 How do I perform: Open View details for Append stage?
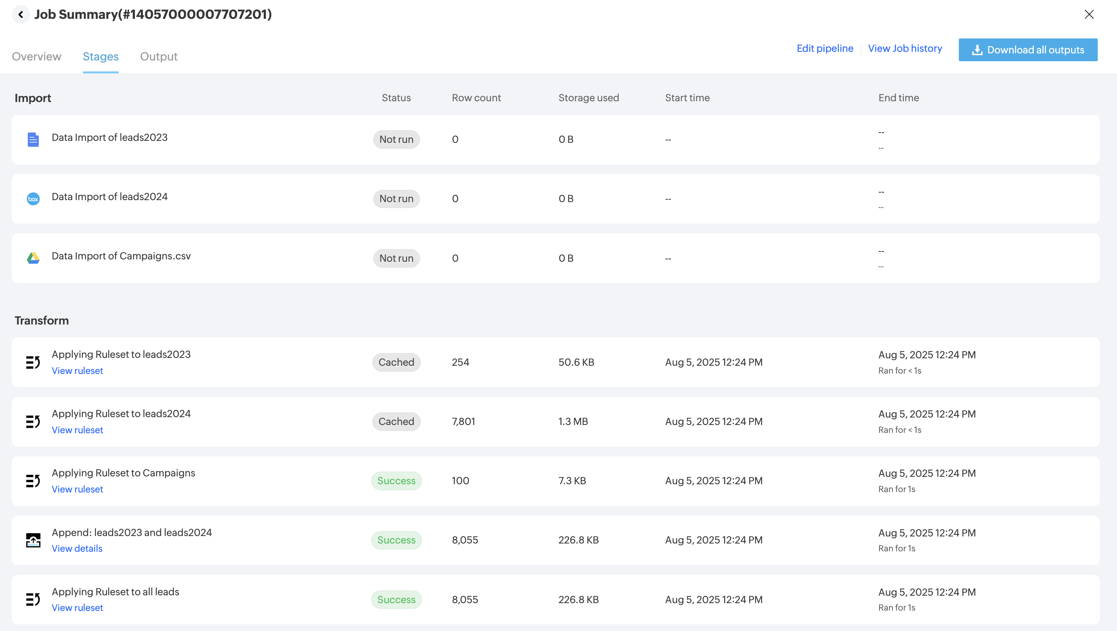tap(77, 548)
